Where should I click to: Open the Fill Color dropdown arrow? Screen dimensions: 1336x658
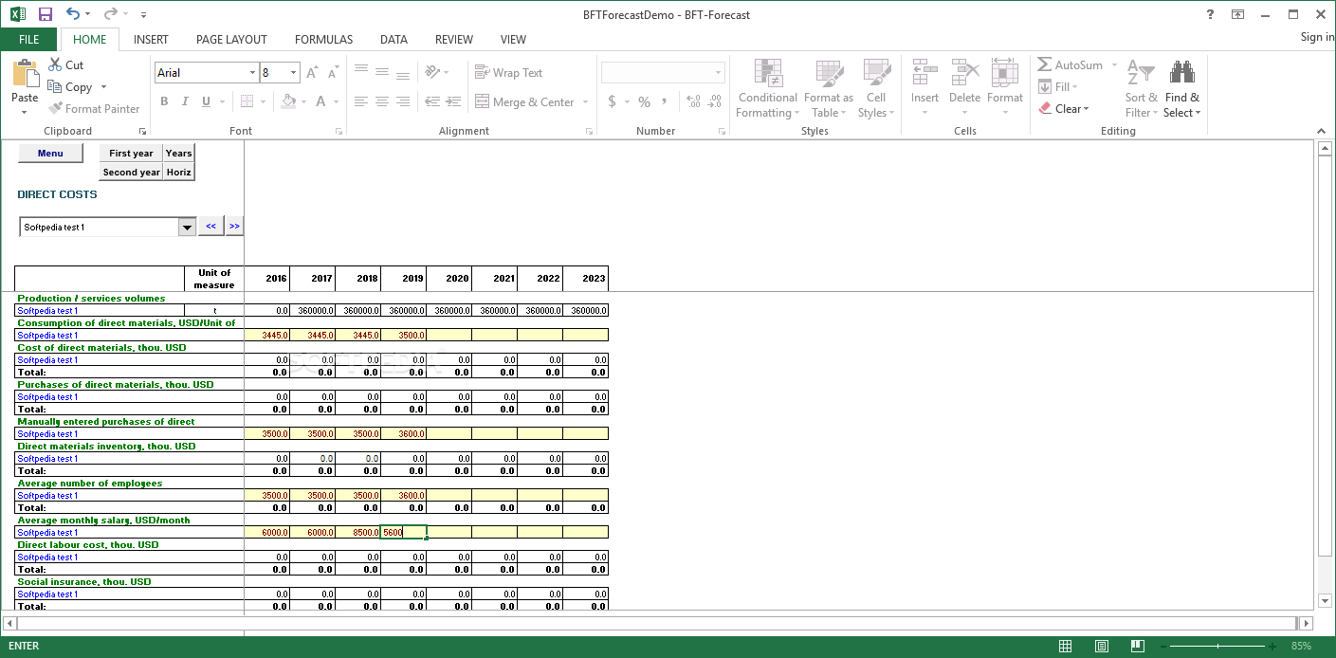point(302,101)
